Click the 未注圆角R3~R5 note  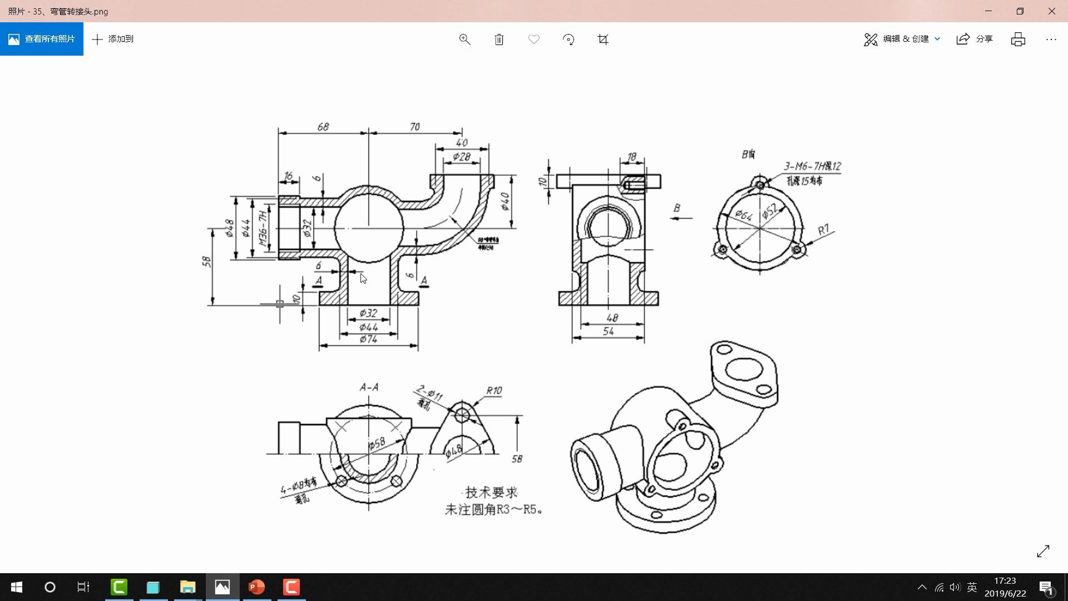[x=493, y=510]
